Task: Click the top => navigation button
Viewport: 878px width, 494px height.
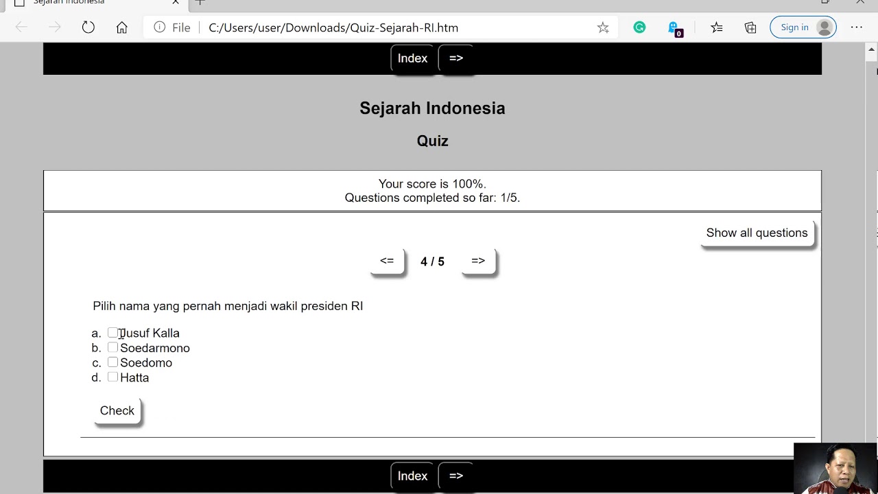Action: click(x=456, y=58)
